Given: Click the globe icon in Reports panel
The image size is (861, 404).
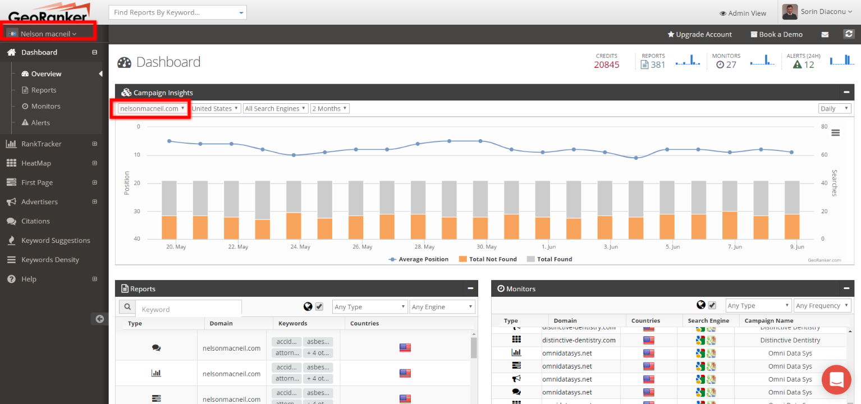Looking at the screenshot, I should 308,306.
